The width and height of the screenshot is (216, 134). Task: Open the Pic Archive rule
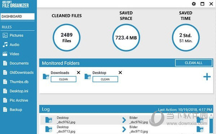[x=19, y=100]
